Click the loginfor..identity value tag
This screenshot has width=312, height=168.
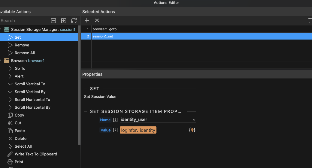pos(138,130)
